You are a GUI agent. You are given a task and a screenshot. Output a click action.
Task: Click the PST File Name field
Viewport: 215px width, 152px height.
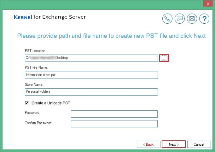(x=91, y=75)
